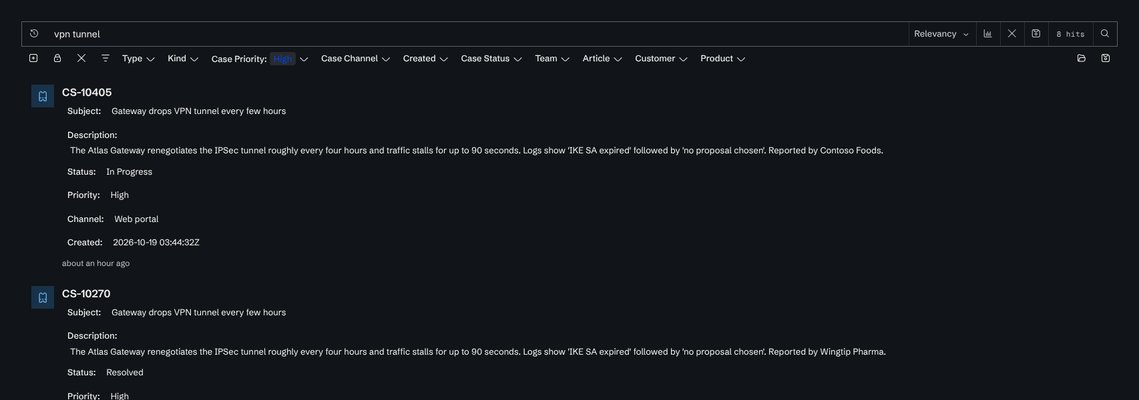This screenshot has width=1139, height=400.
Task: Open the Relevancy sort dropdown
Action: coord(941,34)
